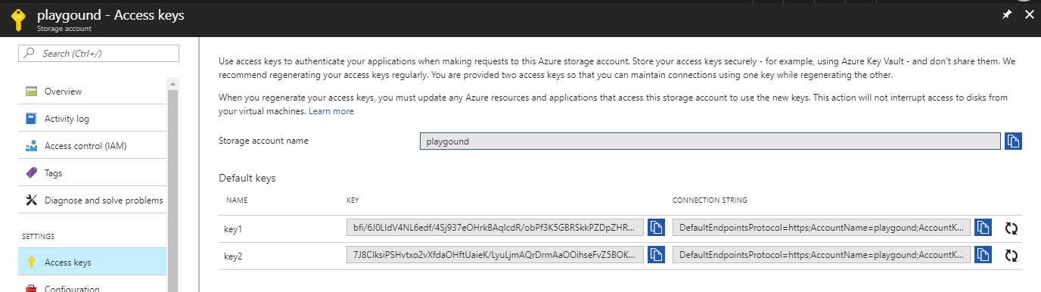Open Access control (IAM) menu item
The height and width of the screenshot is (292, 1041).
92,146
